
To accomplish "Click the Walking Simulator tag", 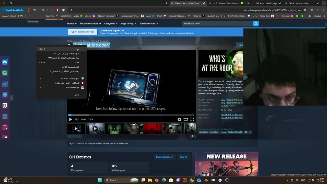I will pyautogui.click(x=235, y=132).
